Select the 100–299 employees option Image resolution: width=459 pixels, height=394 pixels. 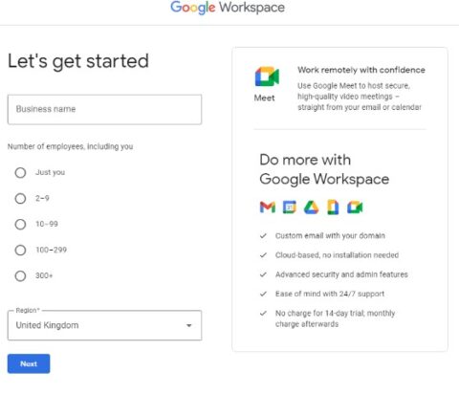(x=20, y=251)
